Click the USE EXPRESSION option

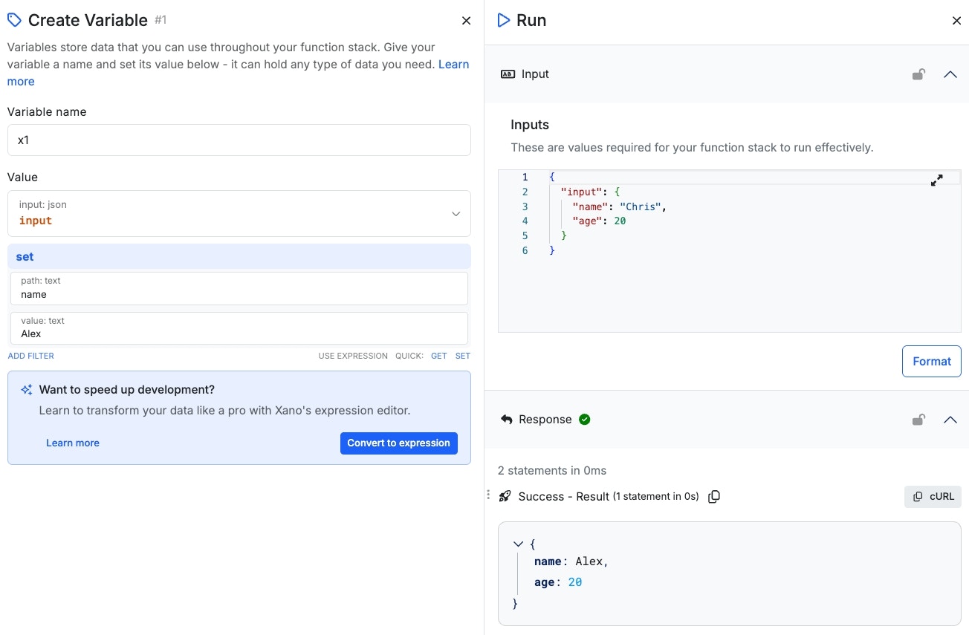pos(353,356)
